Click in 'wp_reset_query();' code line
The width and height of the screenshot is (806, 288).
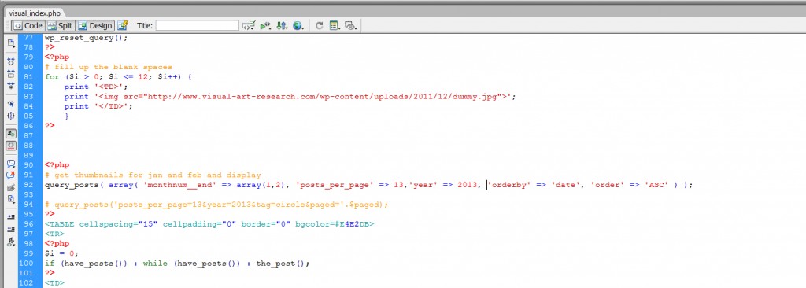(86, 38)
